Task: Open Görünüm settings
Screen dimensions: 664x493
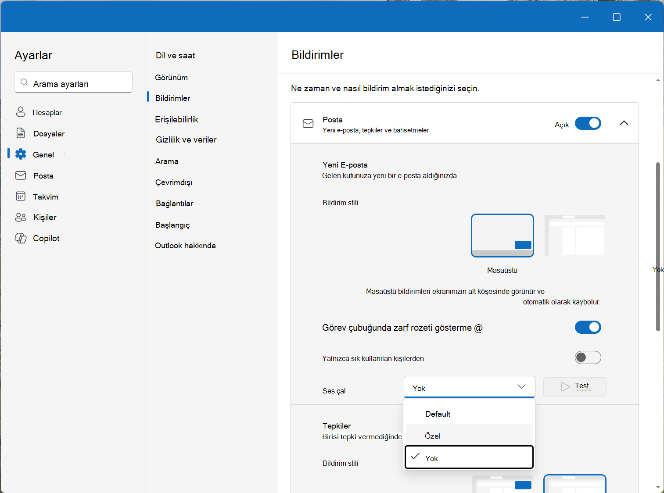Action: pos(172,78)
